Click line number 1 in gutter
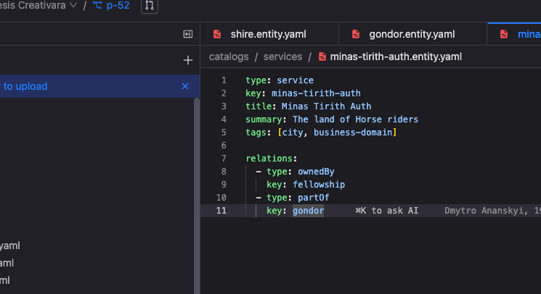This screenshot has height=294, width=541. (224, 80)
